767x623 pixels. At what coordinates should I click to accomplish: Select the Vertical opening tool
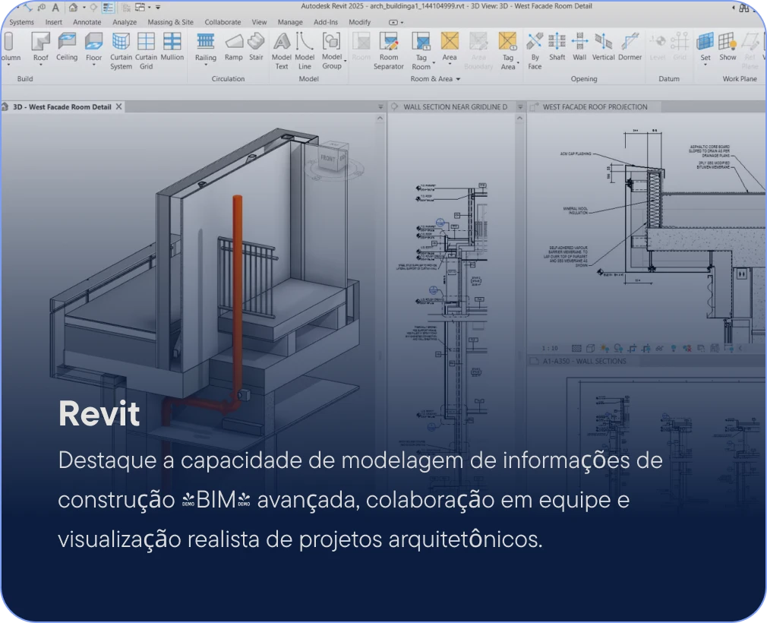[x=603, y=47]
